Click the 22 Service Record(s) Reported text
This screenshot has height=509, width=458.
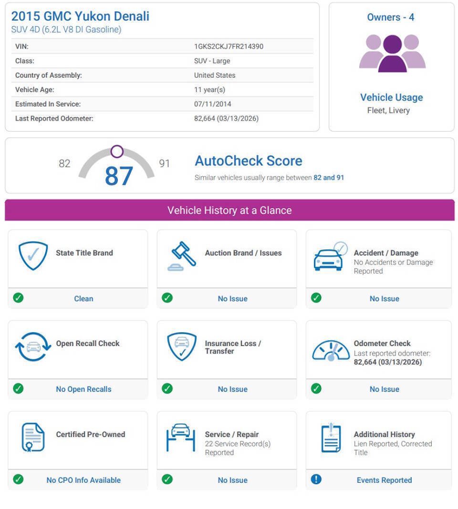pos(238,448)
